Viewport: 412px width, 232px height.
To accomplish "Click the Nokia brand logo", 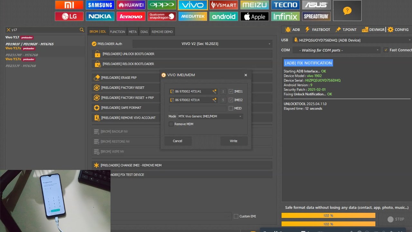I will [x=100, y=16].
